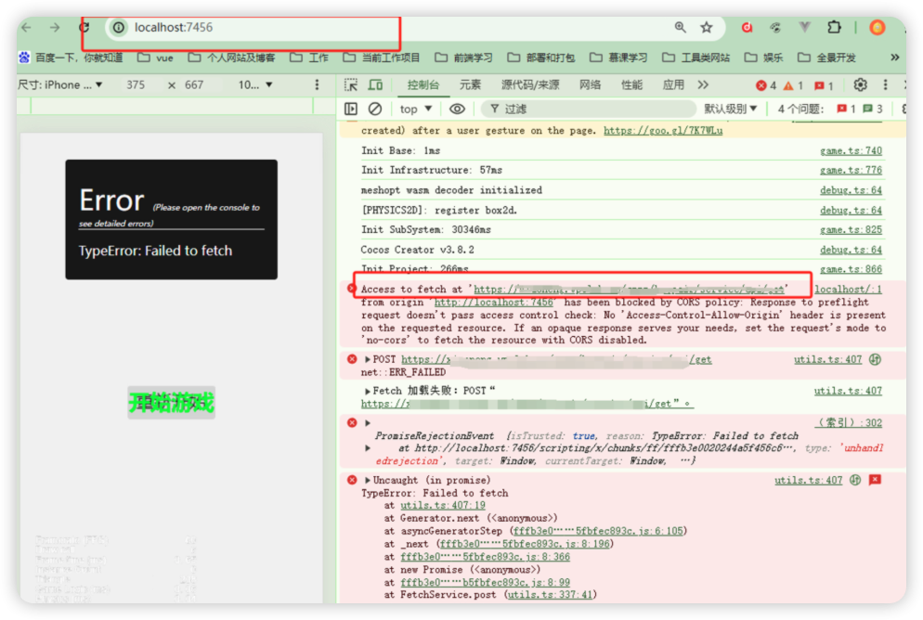Open DevTools customize menu dots
923x620 pixels.
[x=885, y=84]
